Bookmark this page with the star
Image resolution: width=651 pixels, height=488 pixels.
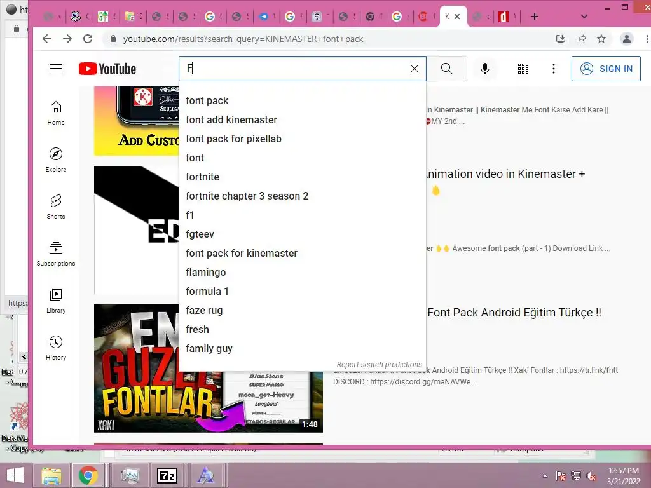click(x=601, y=39)
